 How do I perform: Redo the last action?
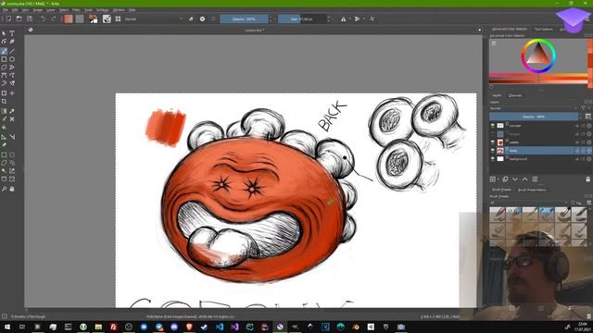(x=54, y=18)
